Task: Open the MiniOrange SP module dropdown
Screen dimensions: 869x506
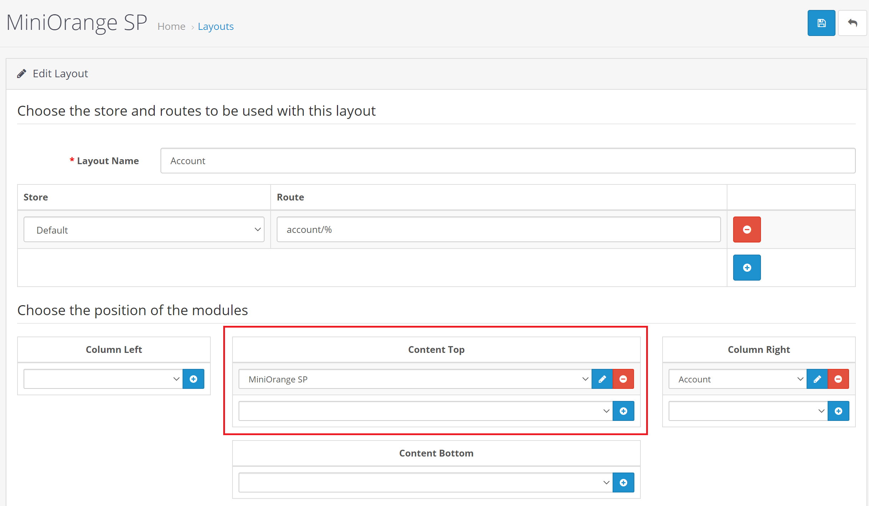Action: (x=415, y=379)
